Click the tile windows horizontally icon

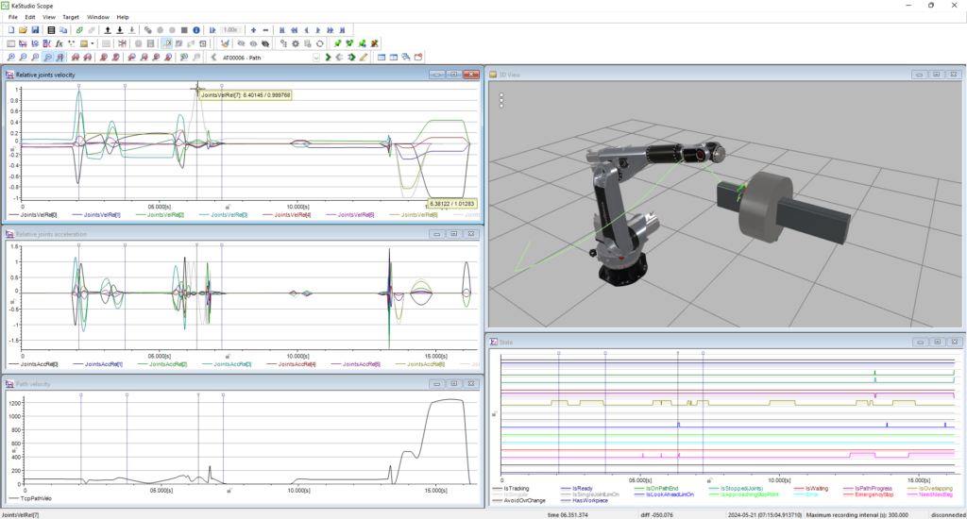click(x=382, y=58)
